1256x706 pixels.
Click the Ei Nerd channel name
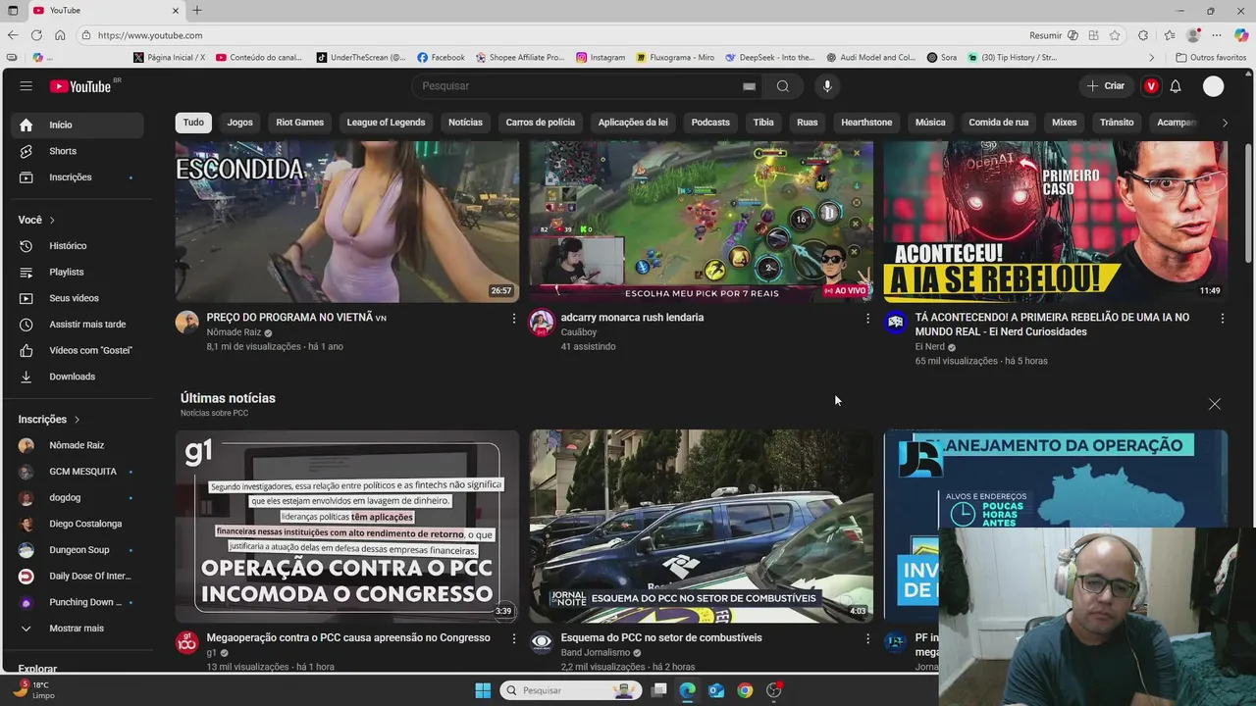pyautogui.click(x=930, y=347)
